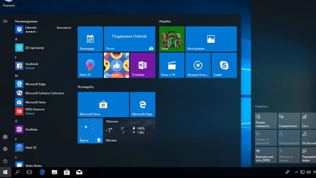Open the Mail tile Поддержка Outlook

(129, 39)
